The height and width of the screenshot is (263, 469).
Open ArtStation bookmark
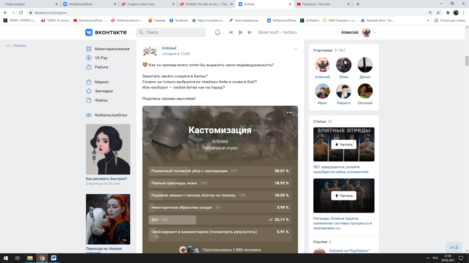click(309, 20)
